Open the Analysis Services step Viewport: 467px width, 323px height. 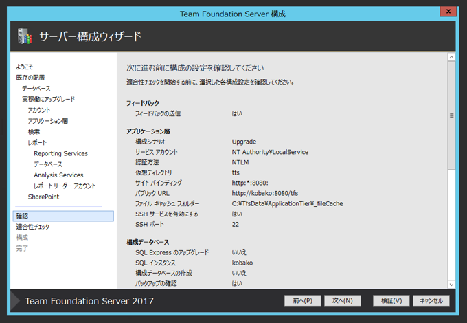[x=58, y=175]
